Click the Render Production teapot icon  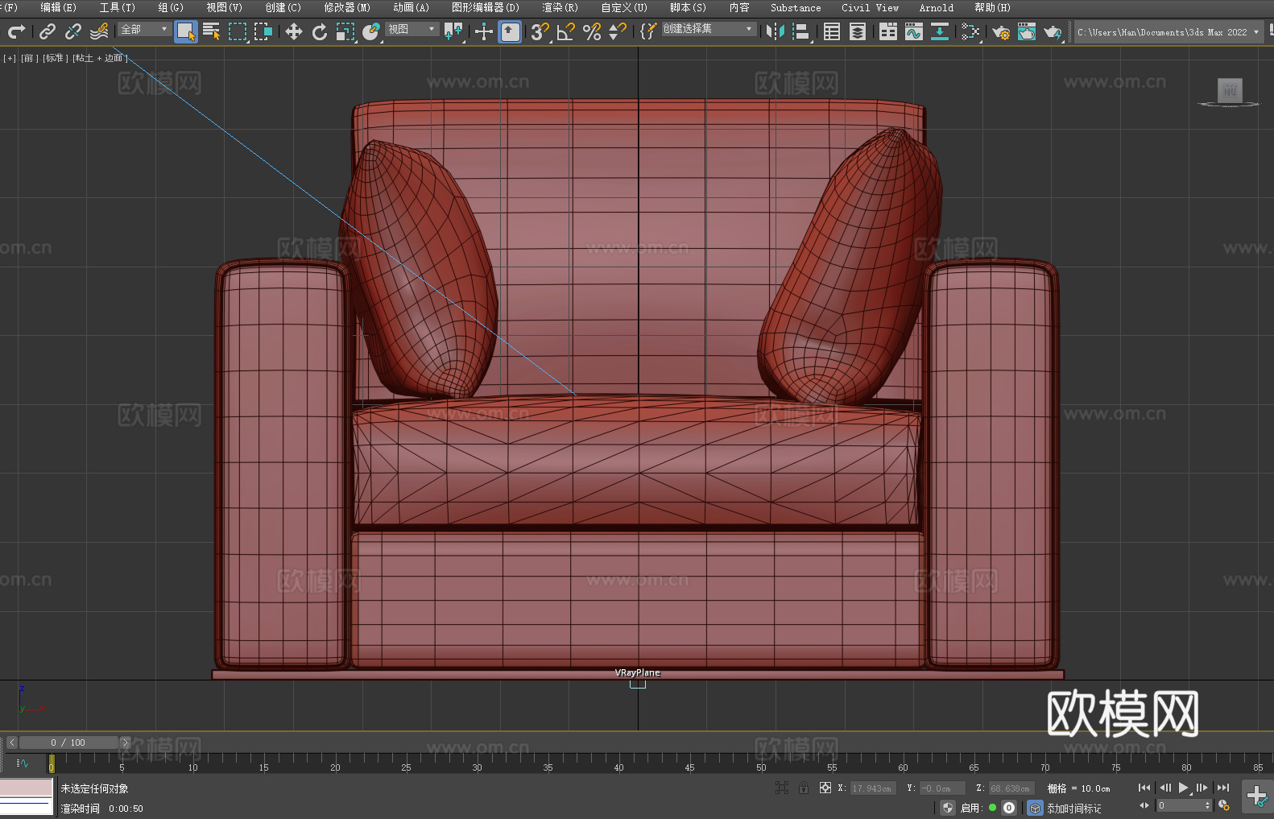[1053, 31]
